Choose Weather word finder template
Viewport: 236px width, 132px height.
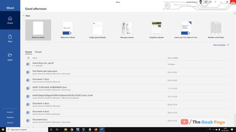(216, 30)
